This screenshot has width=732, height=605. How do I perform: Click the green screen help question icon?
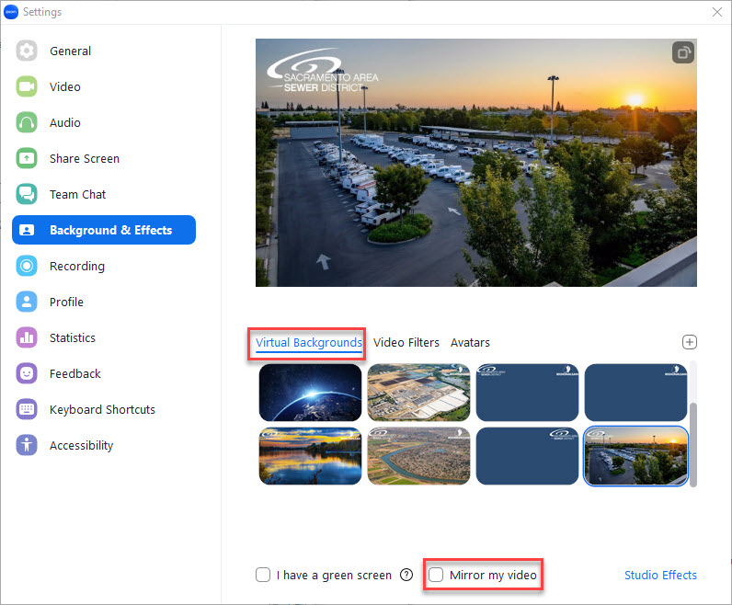[406, 575]
